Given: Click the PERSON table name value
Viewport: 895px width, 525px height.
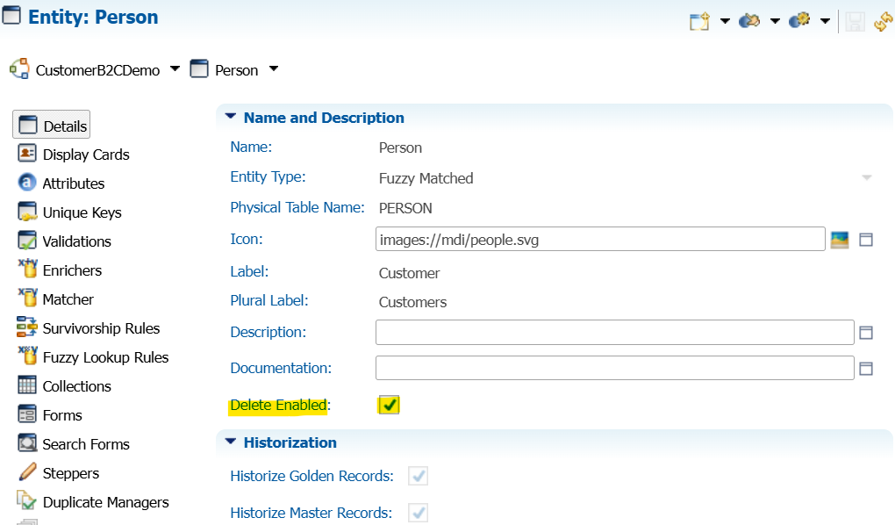Looking at the screenshot, I should [x=405, y=208].
